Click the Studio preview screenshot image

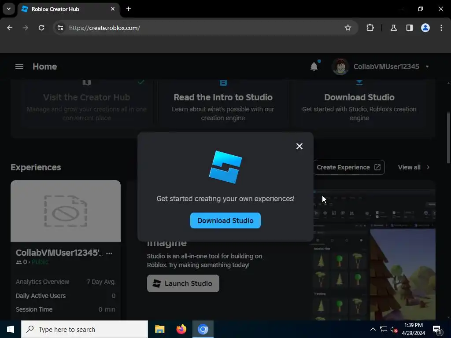click(x=373, y=254)
